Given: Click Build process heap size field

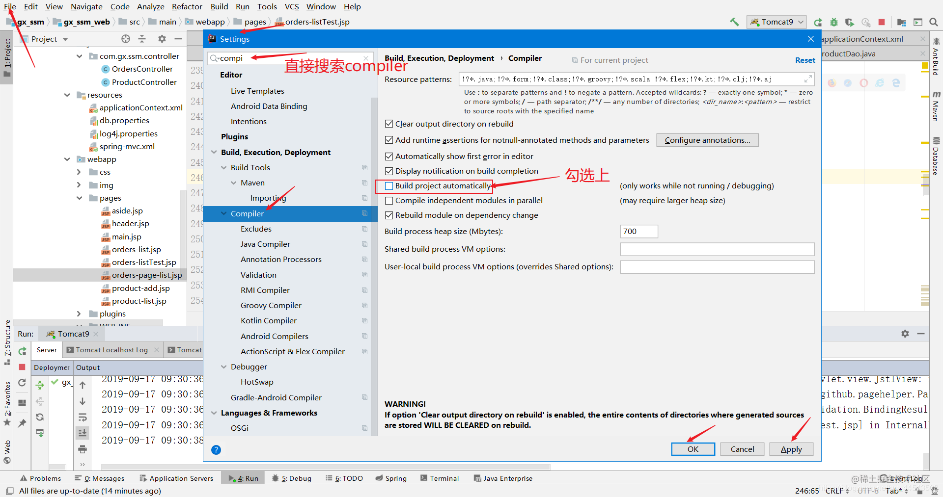Looking at the screenshot, I should [x=639, y=232].
